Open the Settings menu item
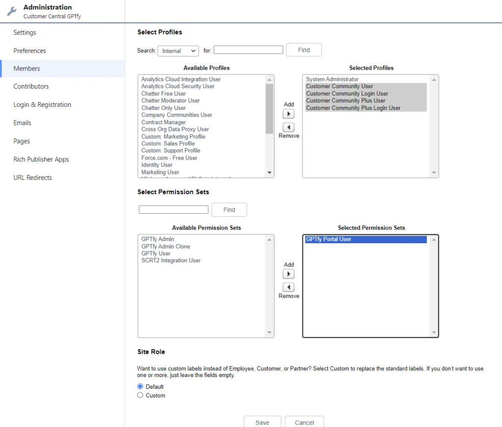Image resolution: width=502 pixels, height=427 pixels. (25, 32)
